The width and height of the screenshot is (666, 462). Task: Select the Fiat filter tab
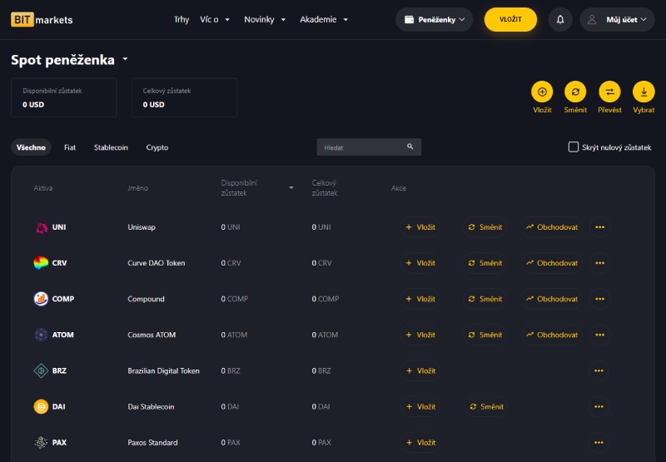[x=70, y=147]
